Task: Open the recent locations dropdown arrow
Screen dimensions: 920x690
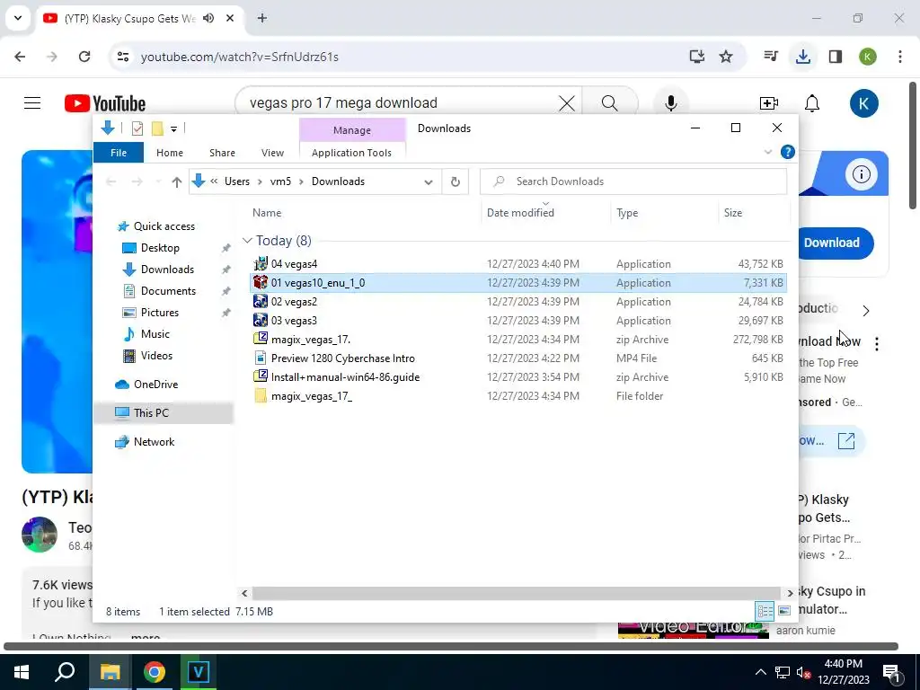Action: coord(158,181)
